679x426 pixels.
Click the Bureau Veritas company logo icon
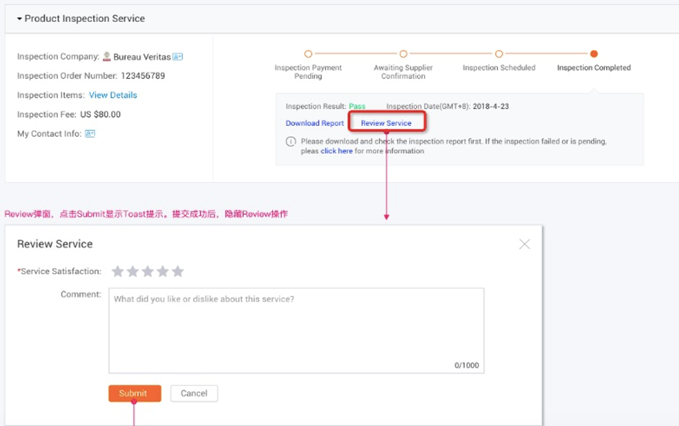coord(107,56)
